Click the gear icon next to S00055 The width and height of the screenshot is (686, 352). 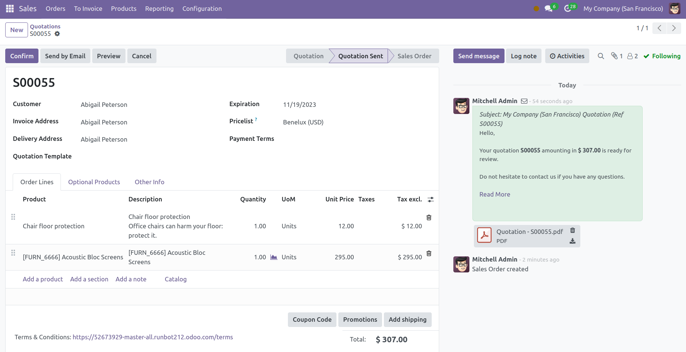coord(57,34)
